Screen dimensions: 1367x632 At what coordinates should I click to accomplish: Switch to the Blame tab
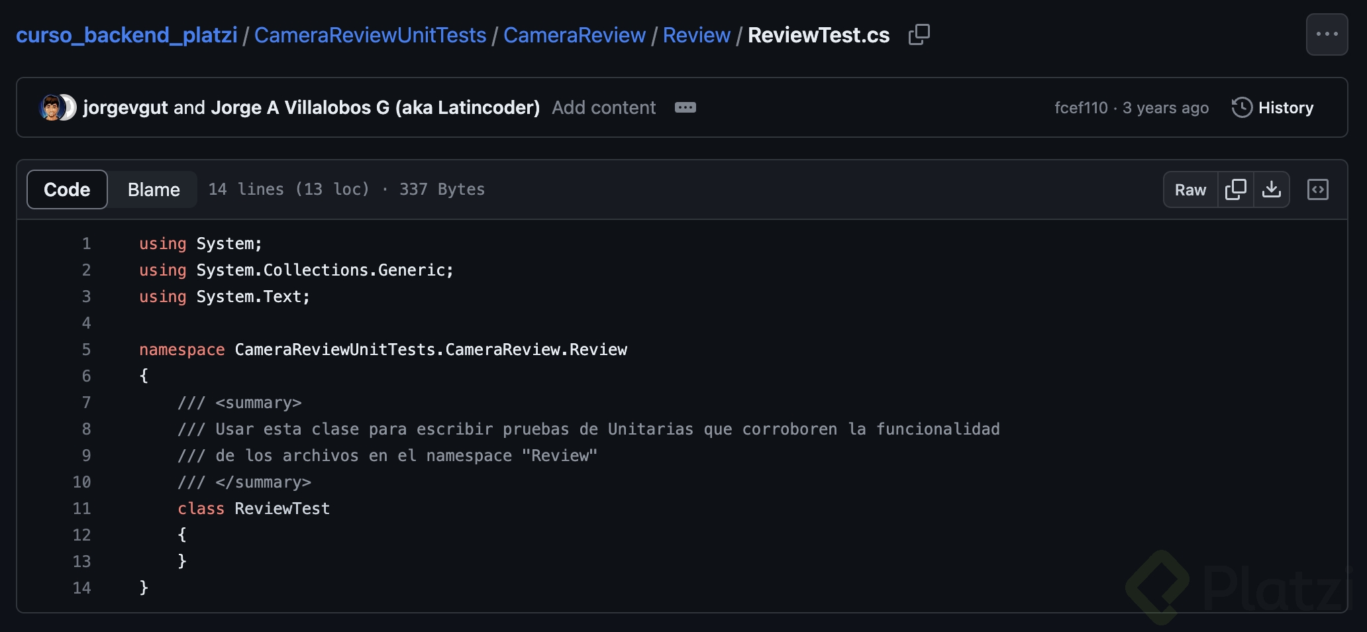click(154, 189)
